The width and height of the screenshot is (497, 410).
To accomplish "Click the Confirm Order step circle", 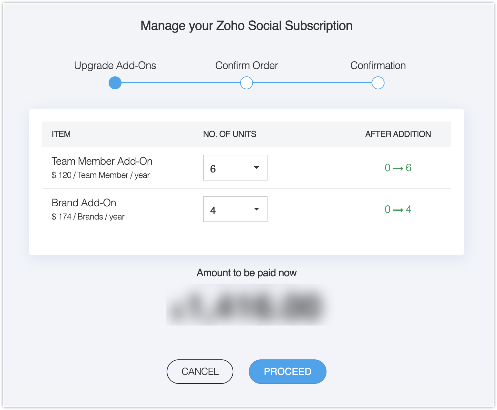I will (x=247, y=83).
